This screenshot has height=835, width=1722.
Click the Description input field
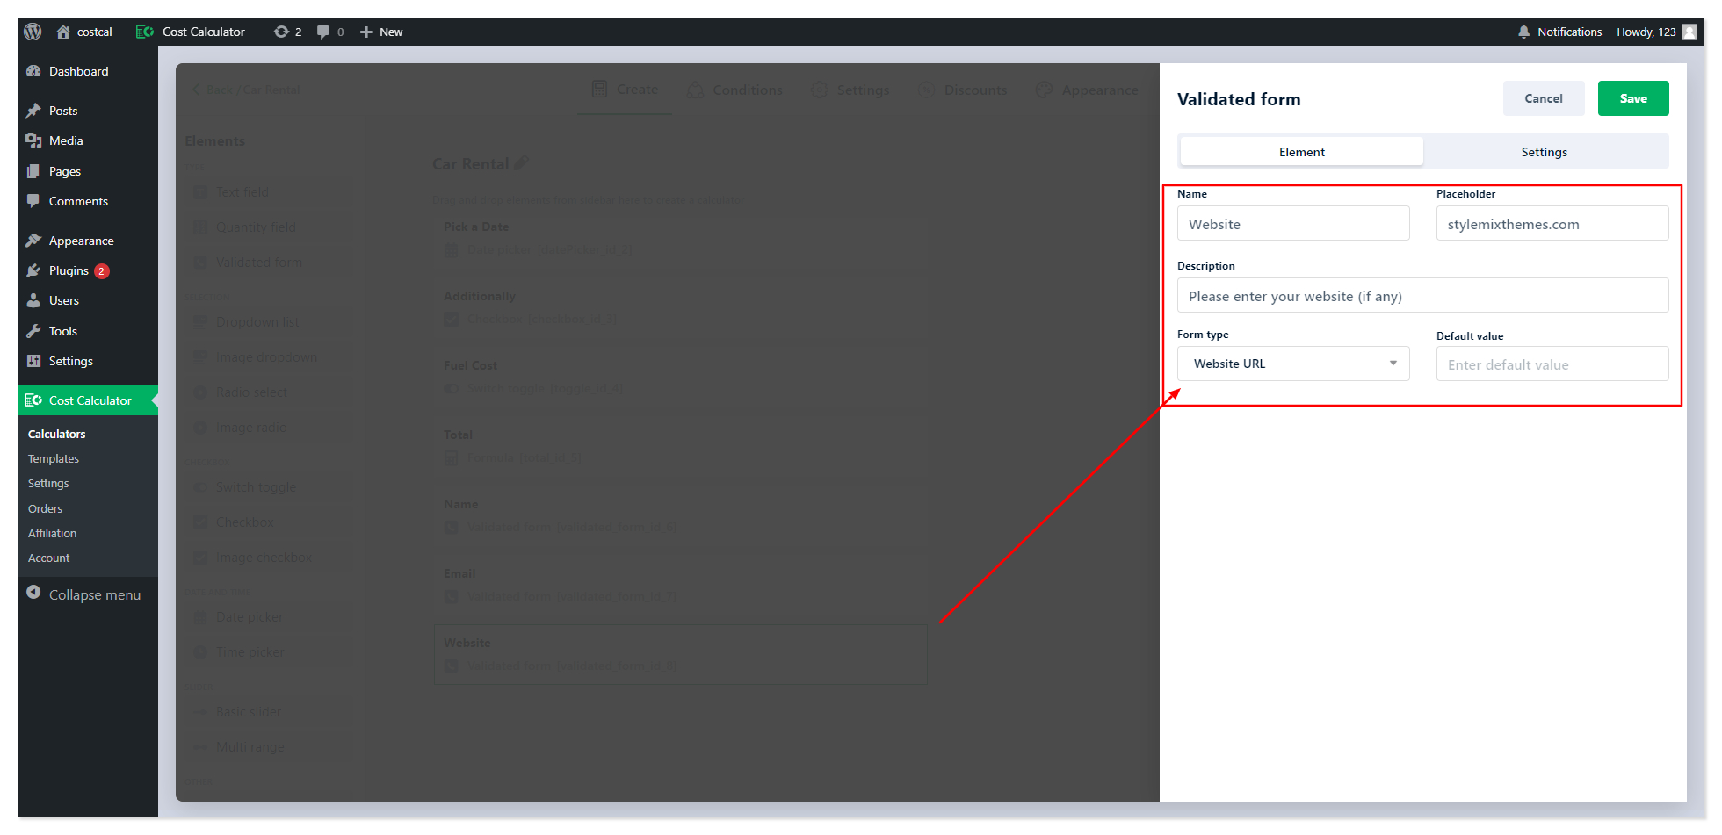coord(1422,296)
